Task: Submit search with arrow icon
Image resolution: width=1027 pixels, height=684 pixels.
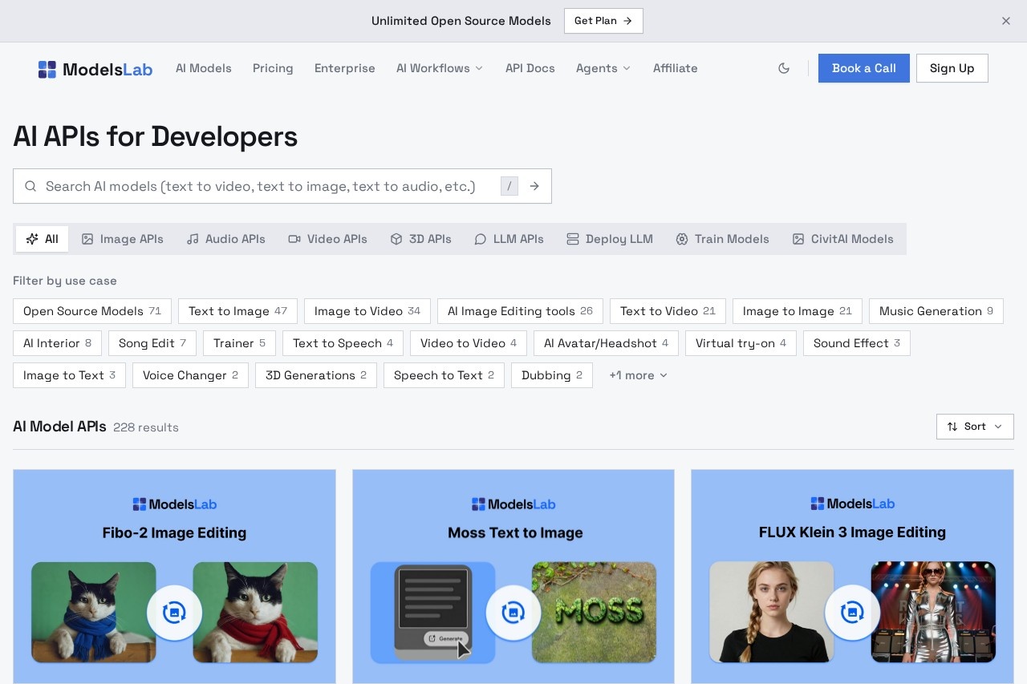Action: click(x=534, y=186)
